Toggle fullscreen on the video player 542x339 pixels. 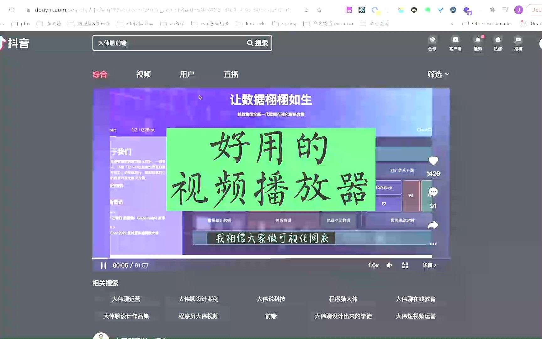[x=405, y=265]
